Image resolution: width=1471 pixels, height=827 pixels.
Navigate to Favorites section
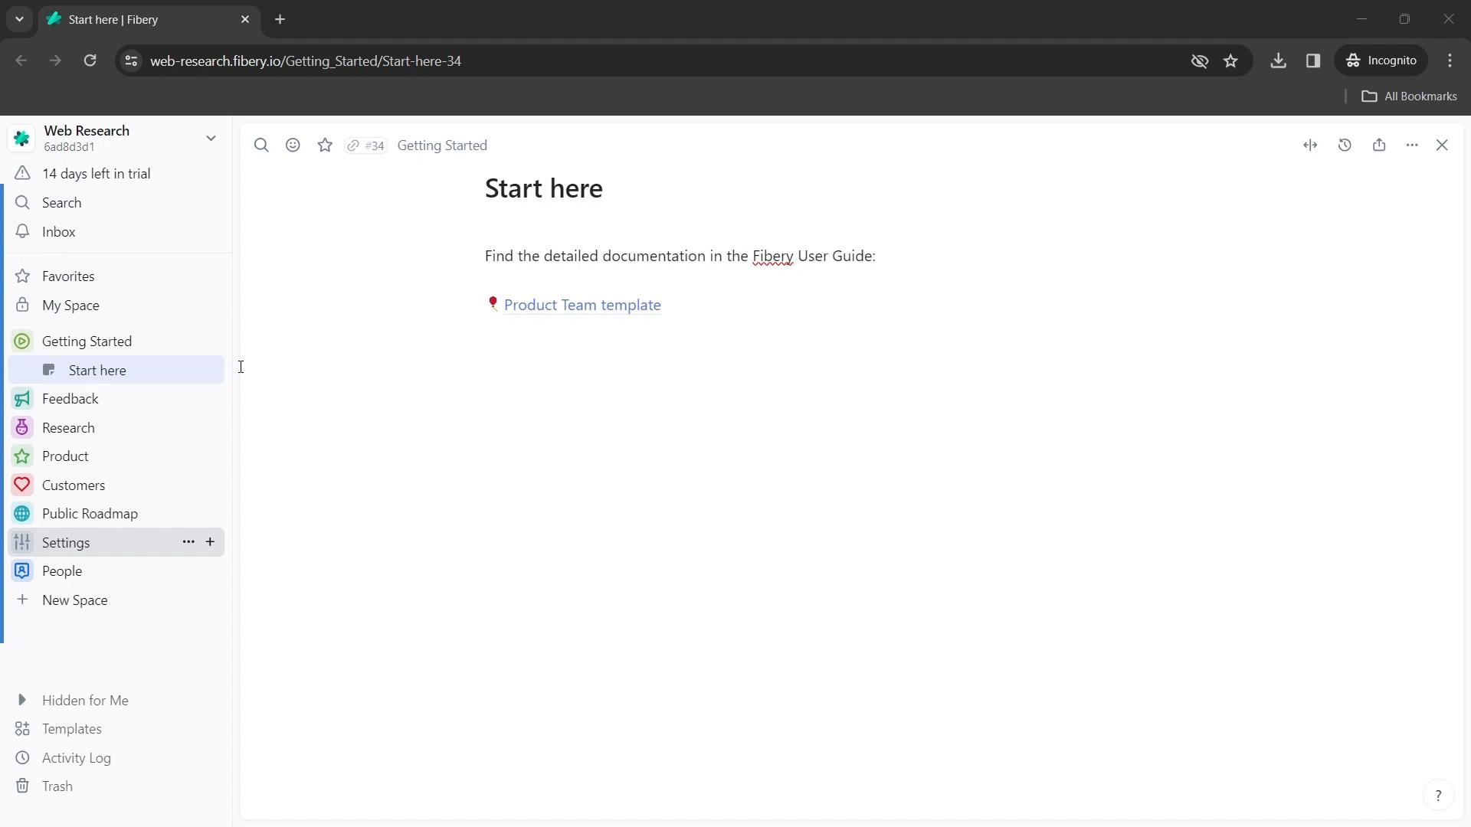[67, 276]
